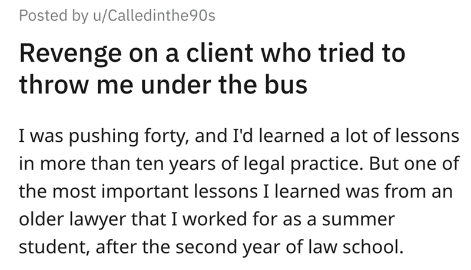This screenshot has height=270, width=471.
Task: Click the word "Revenge" in the headline
Action: tap(71, 54)
